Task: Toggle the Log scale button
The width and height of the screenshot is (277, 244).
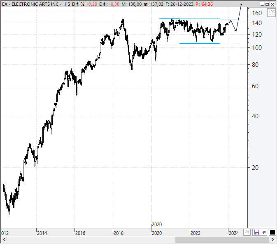Action: pyautogui.click(x=271, y=12)
